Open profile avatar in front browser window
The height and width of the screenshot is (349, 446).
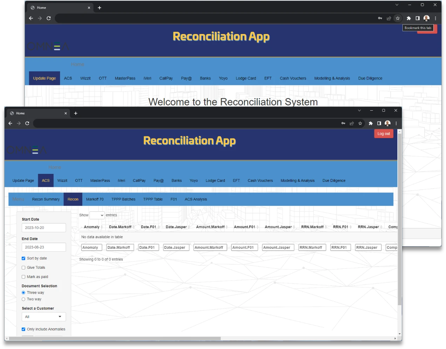click(x=387, y=123)
